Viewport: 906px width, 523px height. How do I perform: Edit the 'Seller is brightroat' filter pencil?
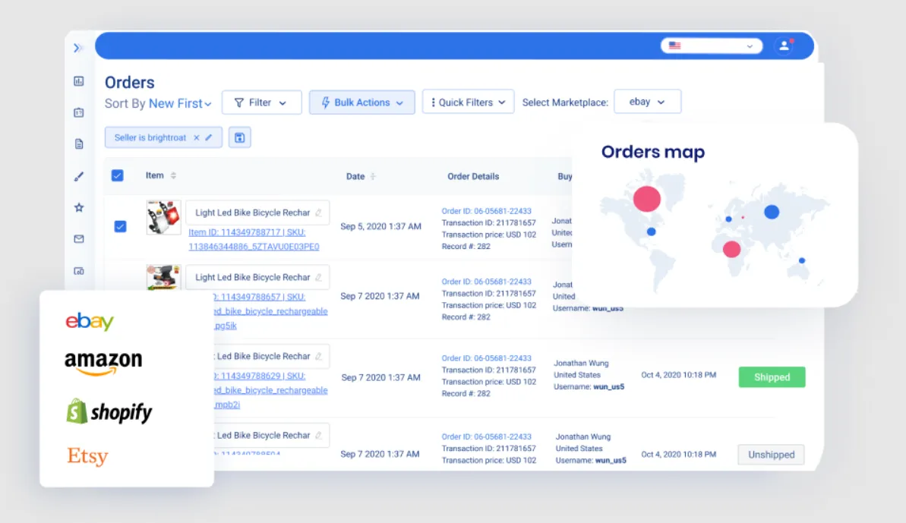click(x=209, y=137)
